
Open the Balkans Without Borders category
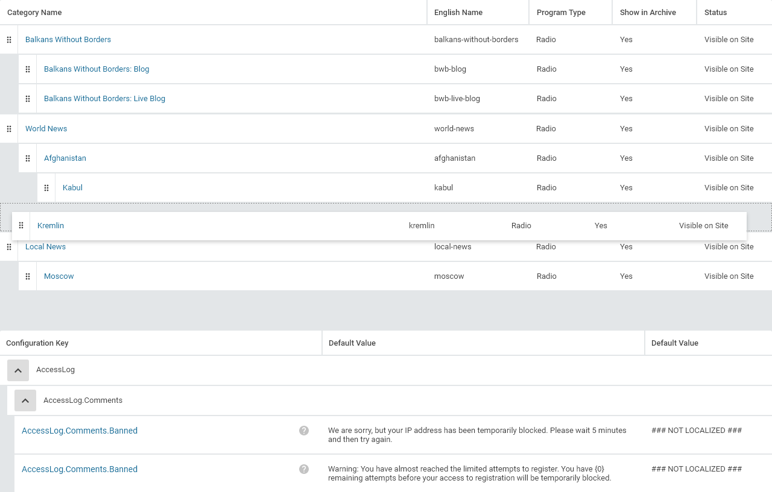68,40
